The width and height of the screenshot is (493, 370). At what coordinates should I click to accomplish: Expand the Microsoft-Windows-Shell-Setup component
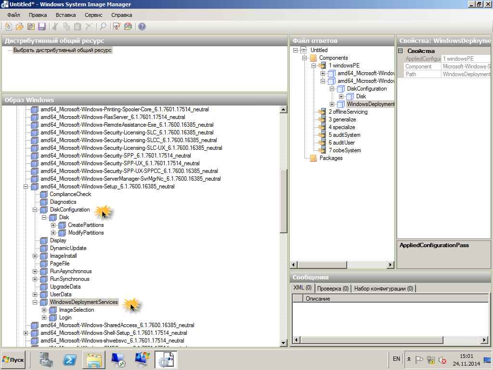coord(26,333)
